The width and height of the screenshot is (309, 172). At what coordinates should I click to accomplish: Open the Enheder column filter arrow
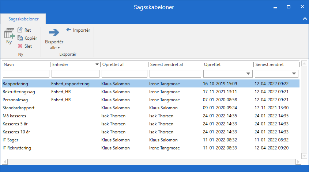coord(97,64)
